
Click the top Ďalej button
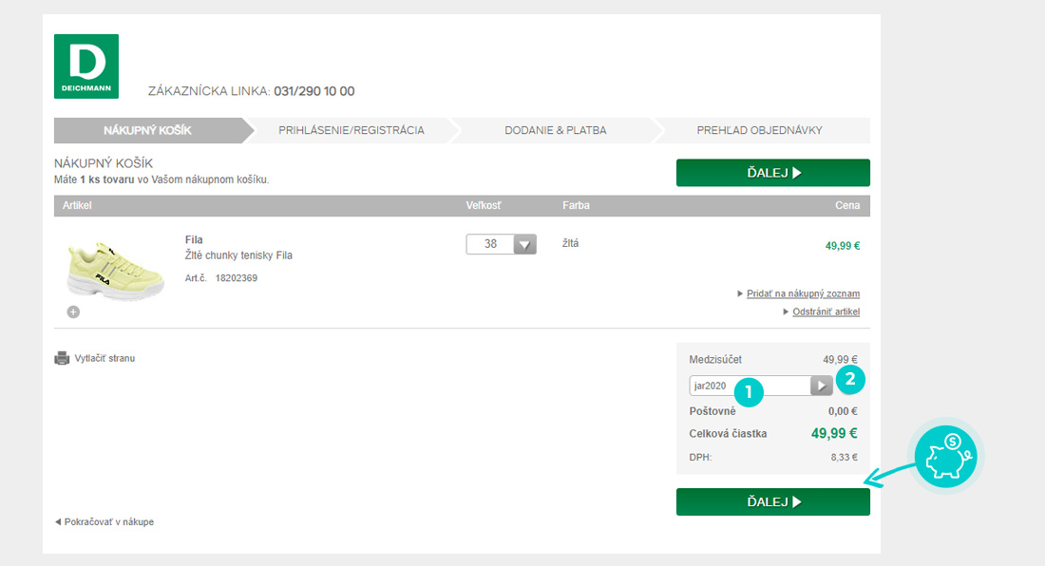pos(773,173)
